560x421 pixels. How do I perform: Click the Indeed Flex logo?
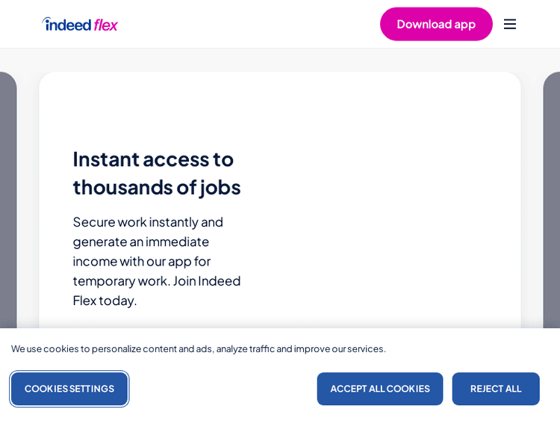pyautogui.click(x=80, y=24)
